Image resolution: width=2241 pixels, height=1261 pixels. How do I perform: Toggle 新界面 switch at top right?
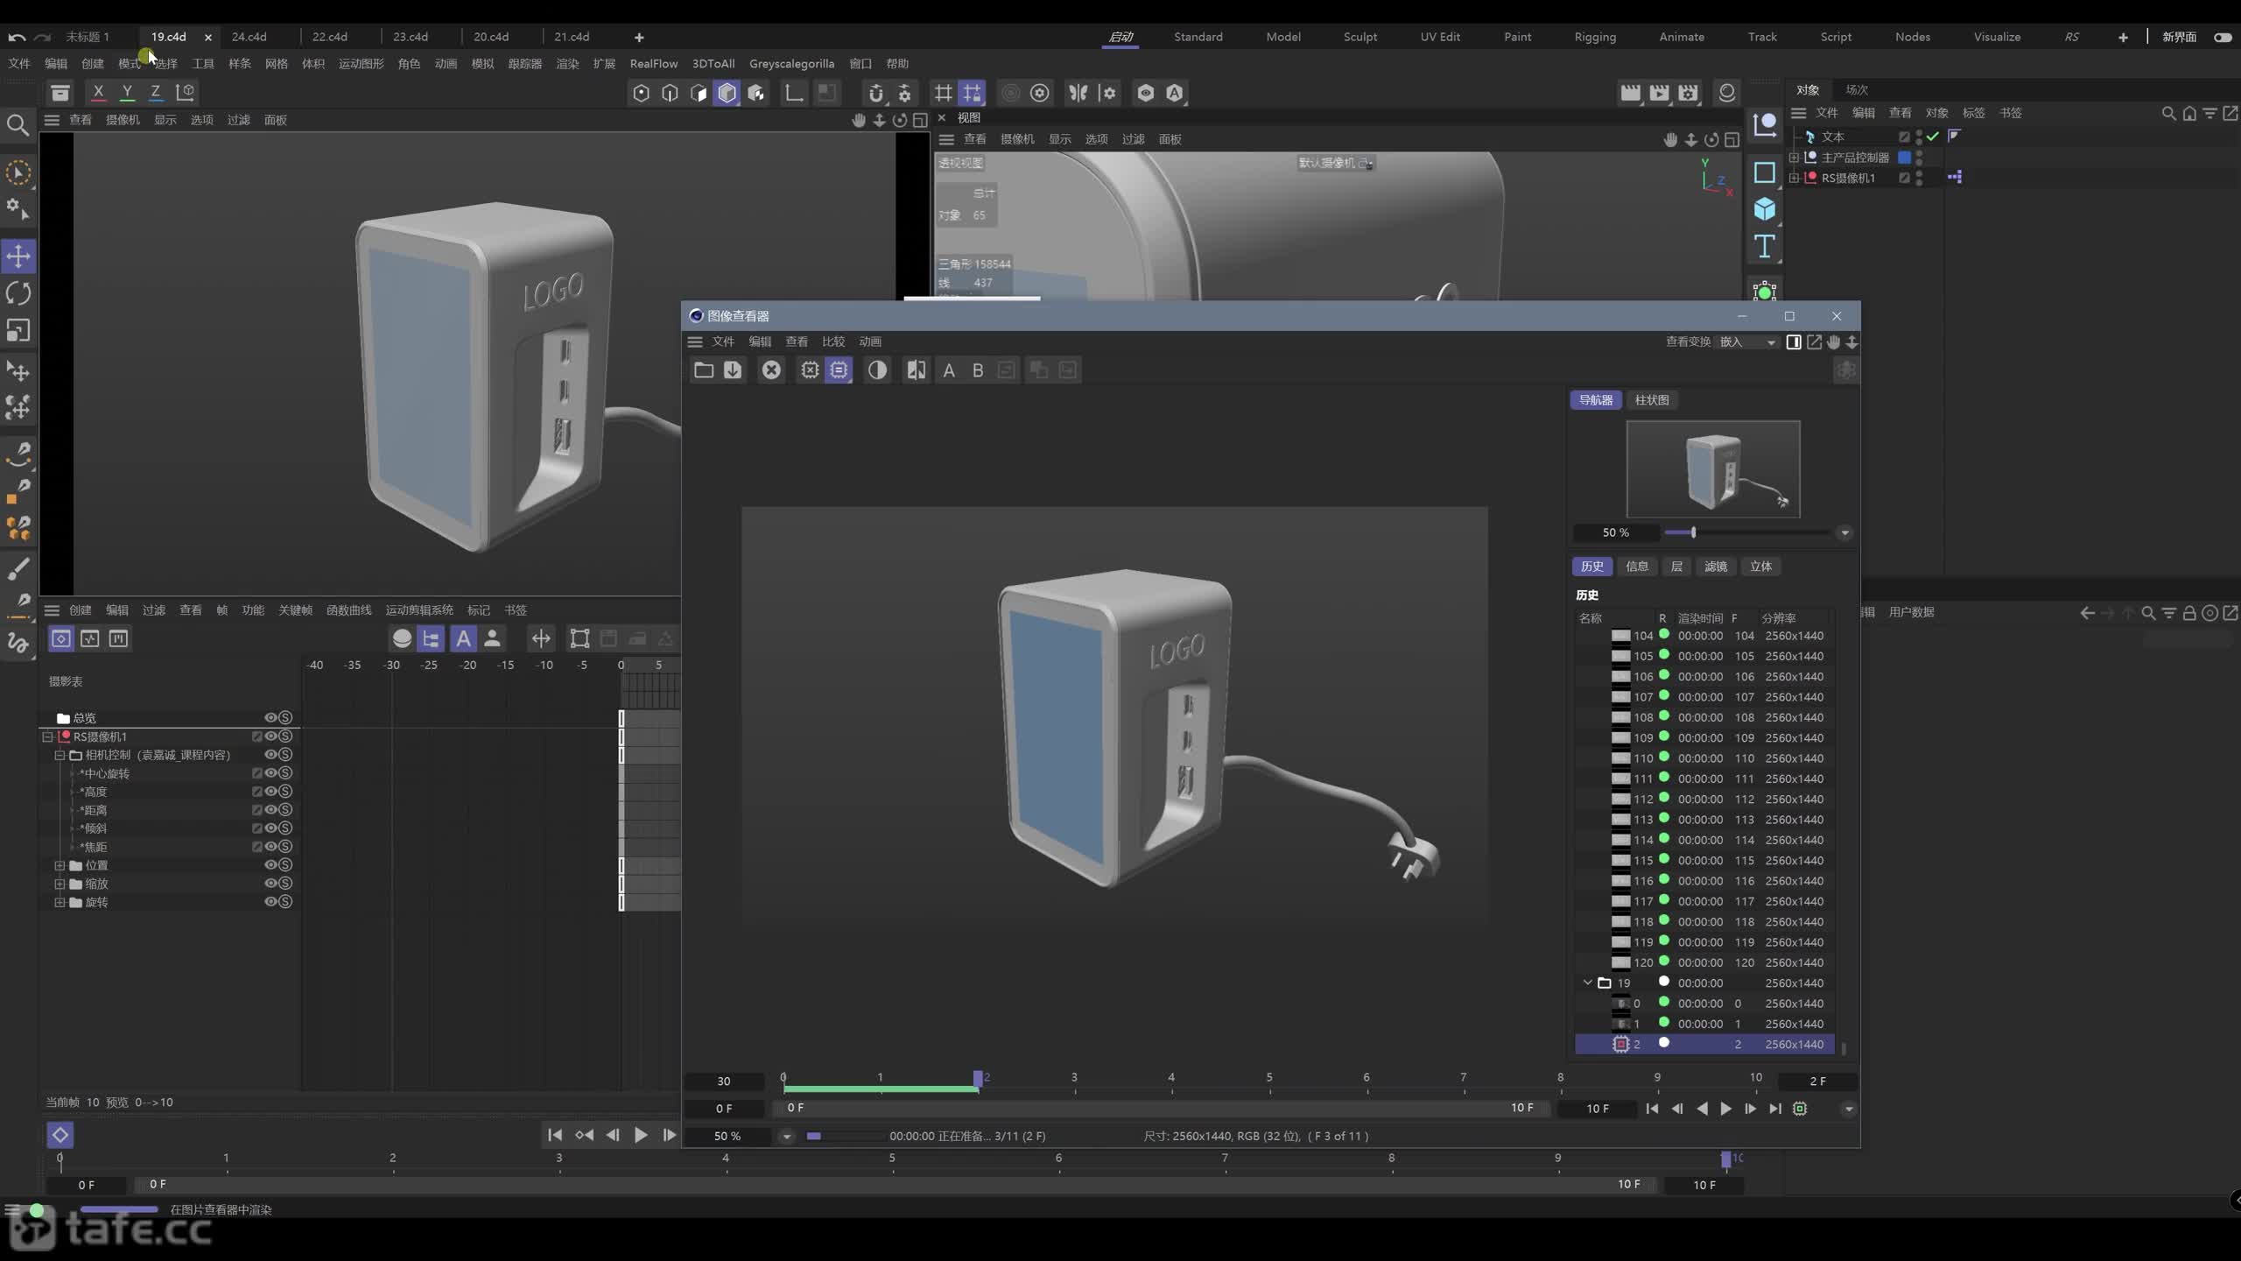pyautogui.click(x=2223, y=37)
